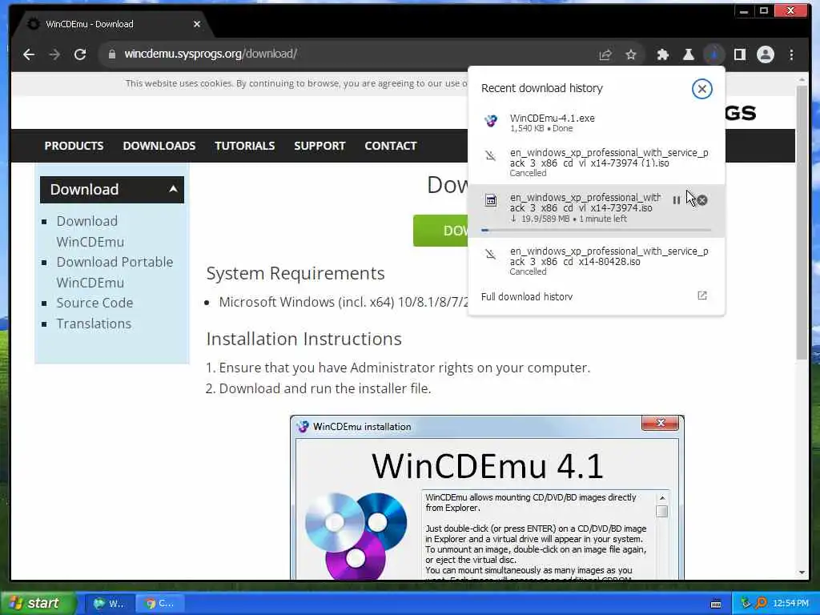Close the Recent download history popup
The width and height of the screenshot is (820, 615).
(x=701, y=89)
